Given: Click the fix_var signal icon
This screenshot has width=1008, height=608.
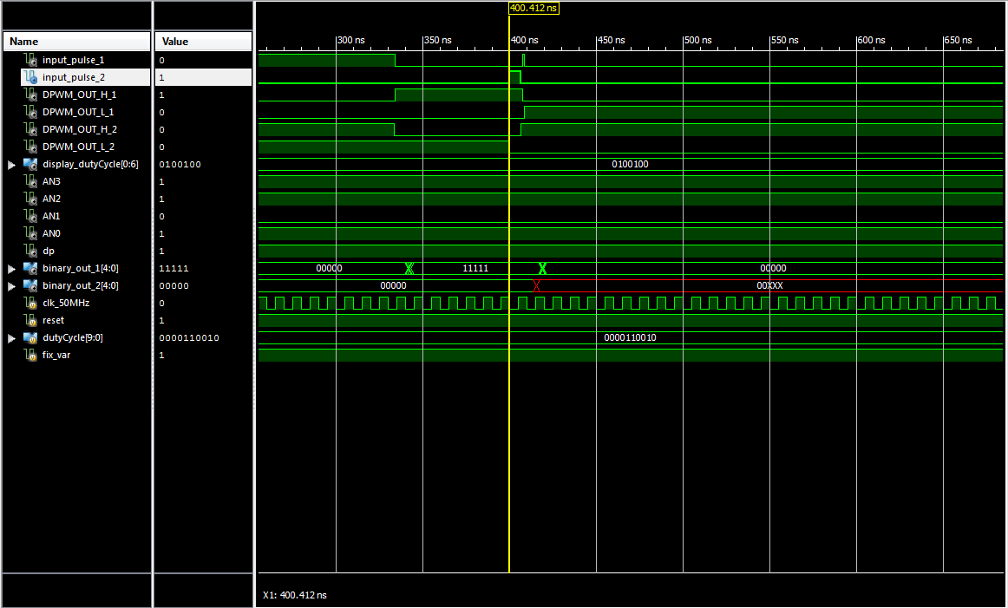Looking at the screenshot, I should (x=30, y=355).
